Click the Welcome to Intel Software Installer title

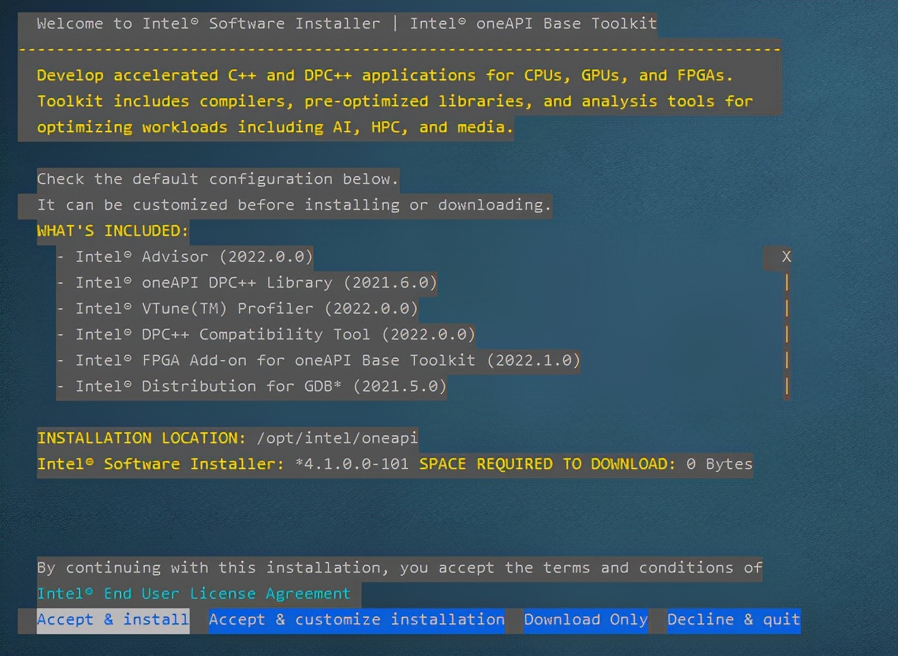(347, 23)
